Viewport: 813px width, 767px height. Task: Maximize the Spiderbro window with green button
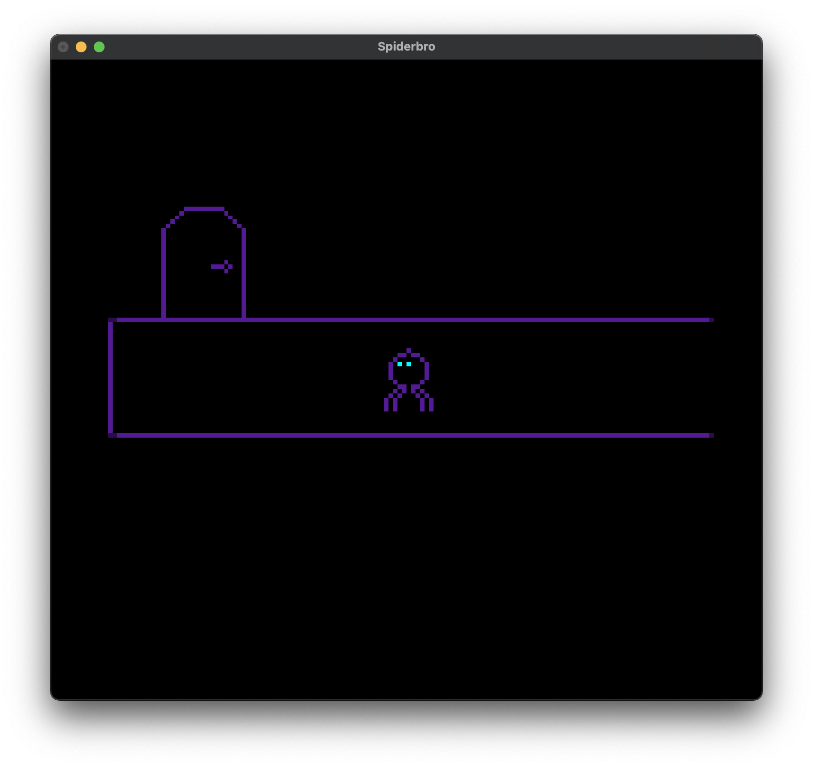pyautogui.click(x=99, y=47)
